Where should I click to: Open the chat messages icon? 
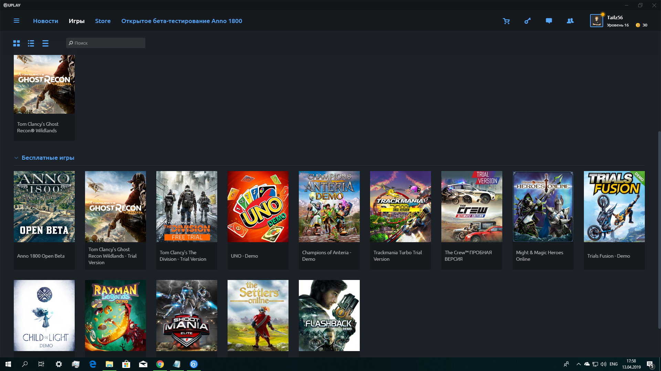click(549, 21)
